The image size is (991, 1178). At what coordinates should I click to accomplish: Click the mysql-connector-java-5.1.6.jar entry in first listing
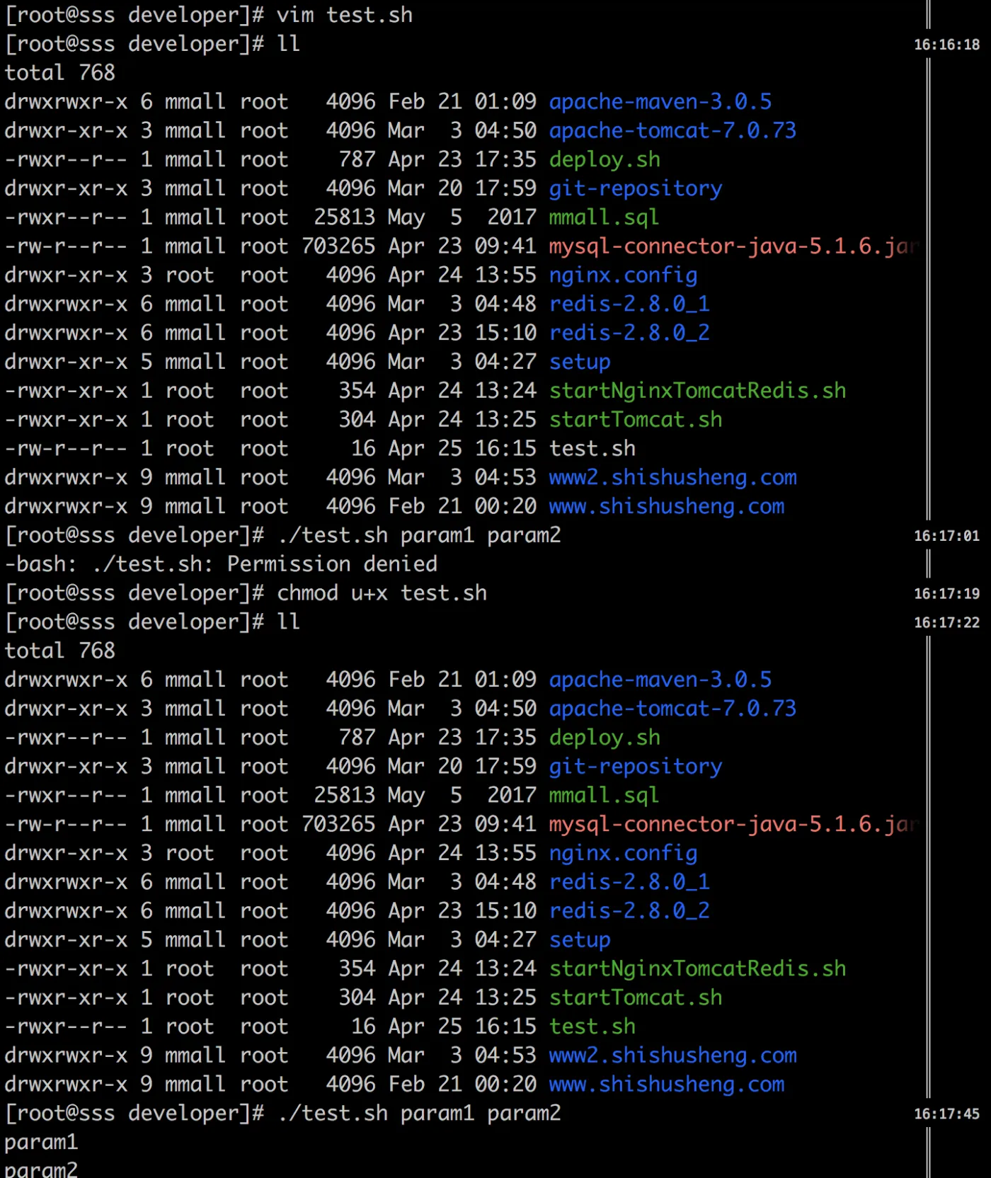tap(734, 246)
